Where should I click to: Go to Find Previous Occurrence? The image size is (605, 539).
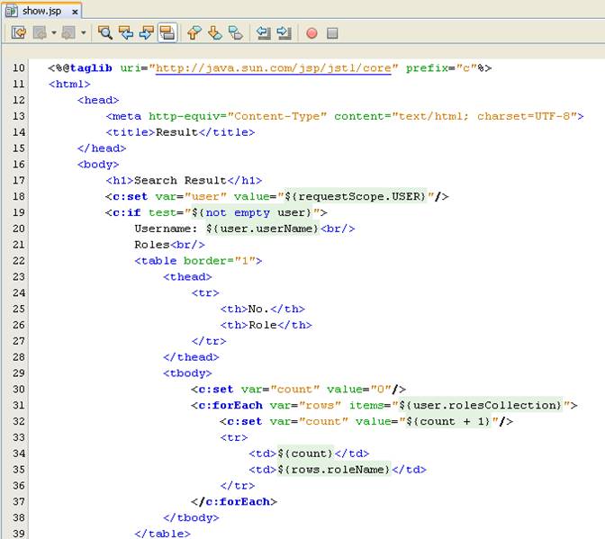[126, 32]
